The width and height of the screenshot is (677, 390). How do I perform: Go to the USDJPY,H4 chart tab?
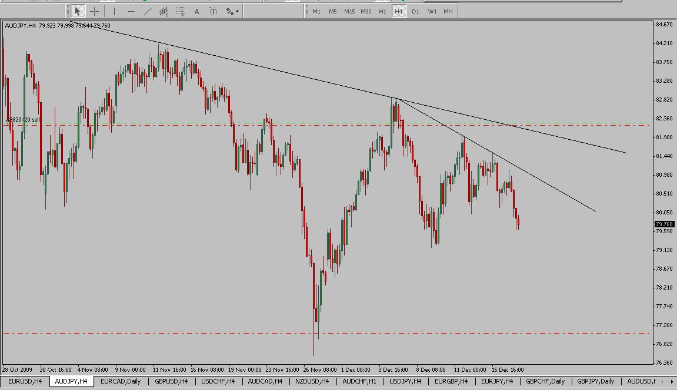(x=405, y=382)
